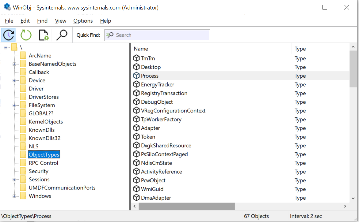The height and width of the screenshot is (222, 359).
Task: Click the document-with-gear toolbar icon
Action: tap(43, 35)
